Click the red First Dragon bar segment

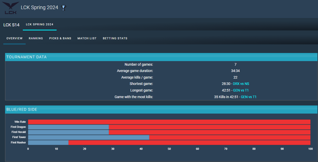pos(210,127)
